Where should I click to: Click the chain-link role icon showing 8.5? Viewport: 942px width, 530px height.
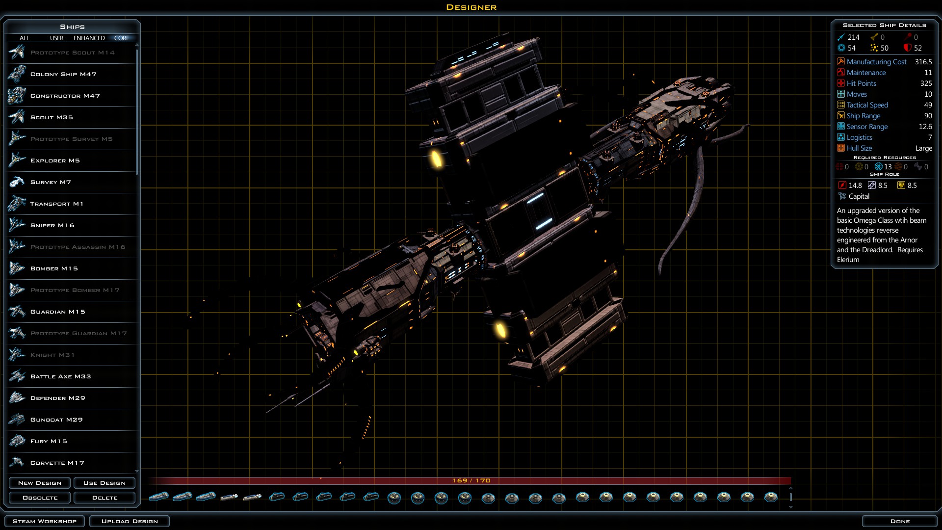coord(872,185)
